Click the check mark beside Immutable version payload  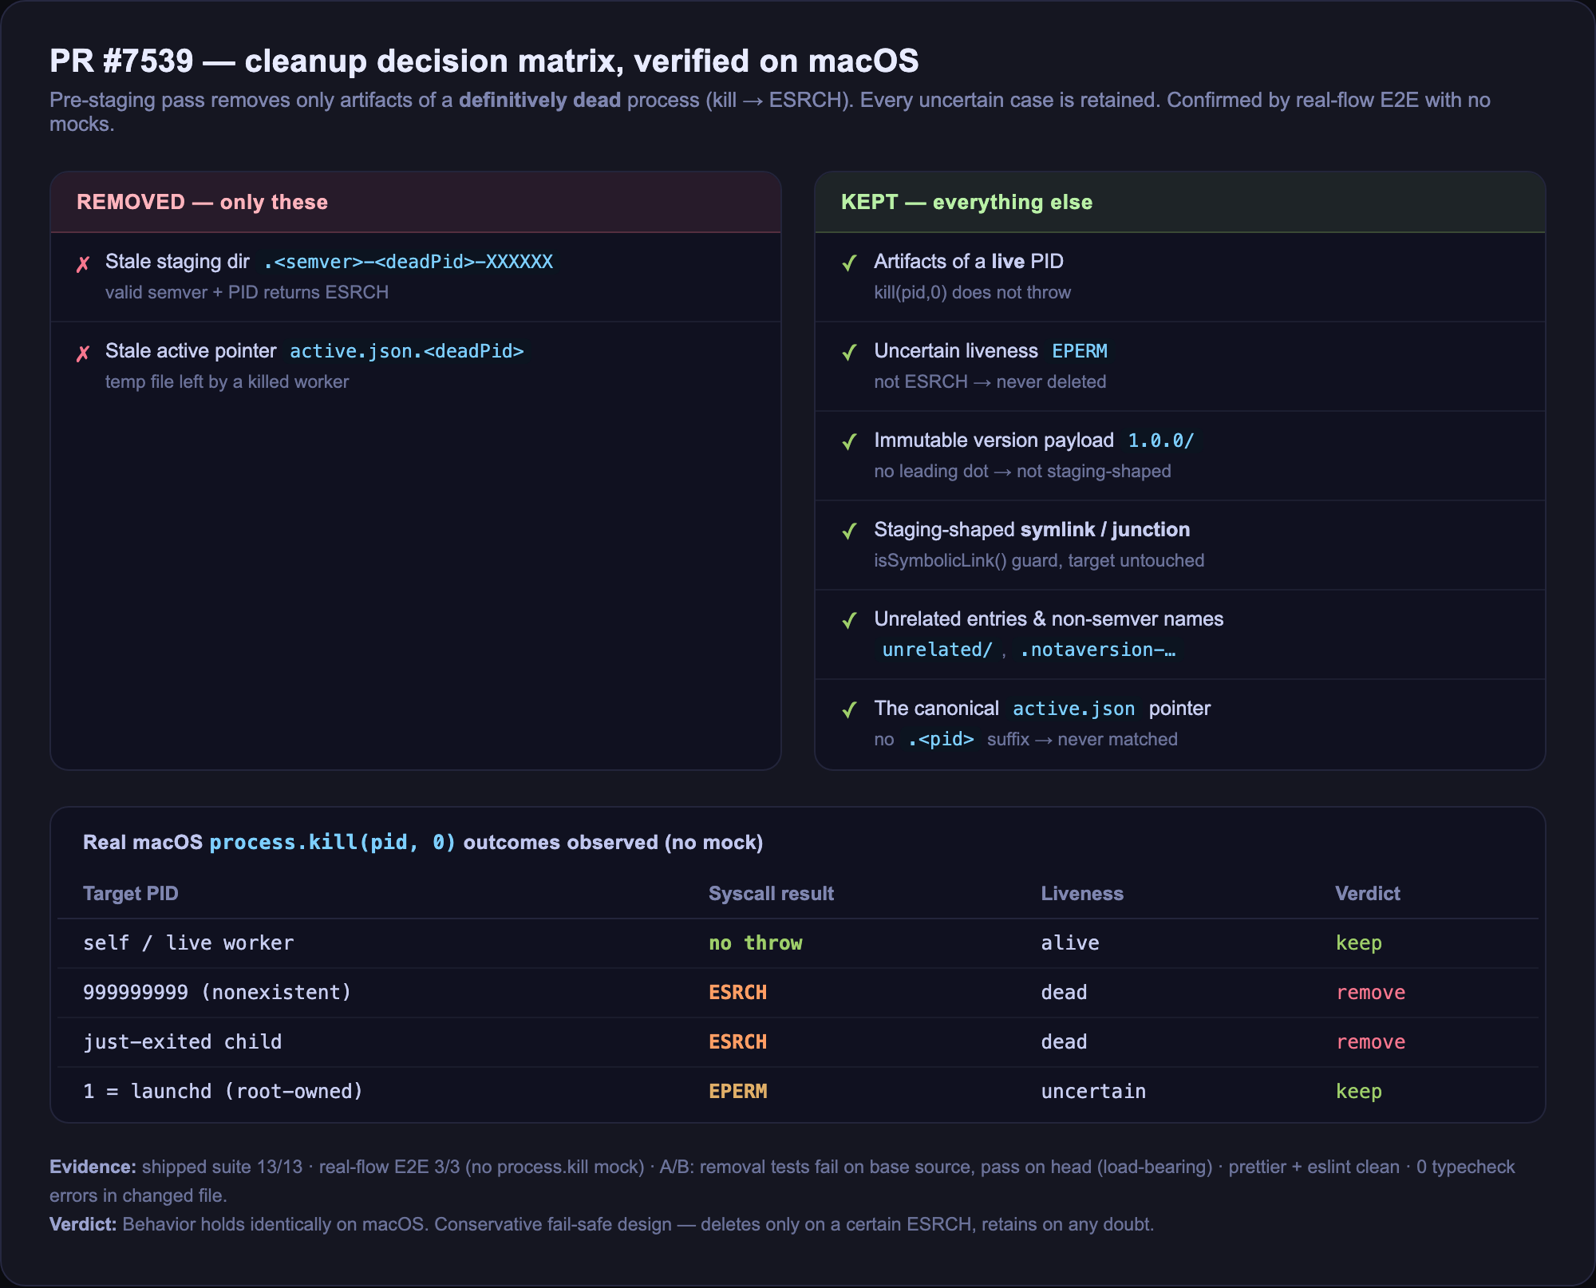(850, 441)
